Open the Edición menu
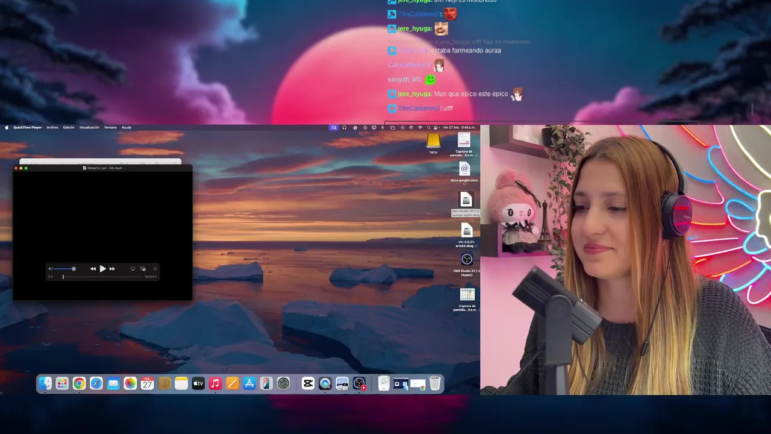771x434 pixels. click(69, 127)
